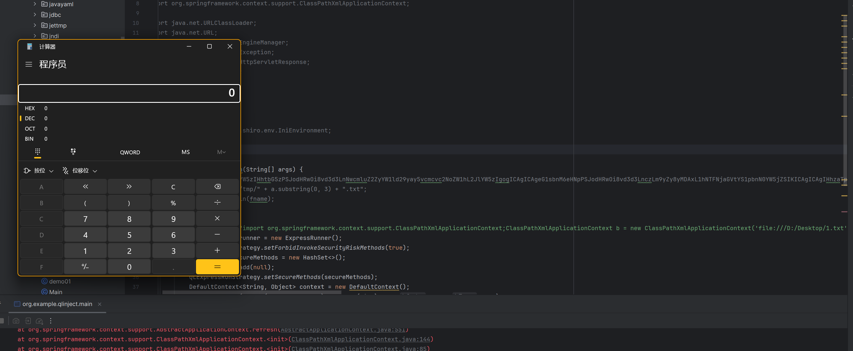Click the percent modulo key
Viewport: 853px width, 351px height.
coord(173,203)
